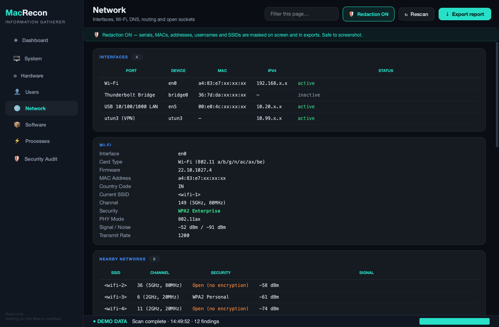Click the 36:7d:da:xx:xx:xx MAC value

coord(222,95)
